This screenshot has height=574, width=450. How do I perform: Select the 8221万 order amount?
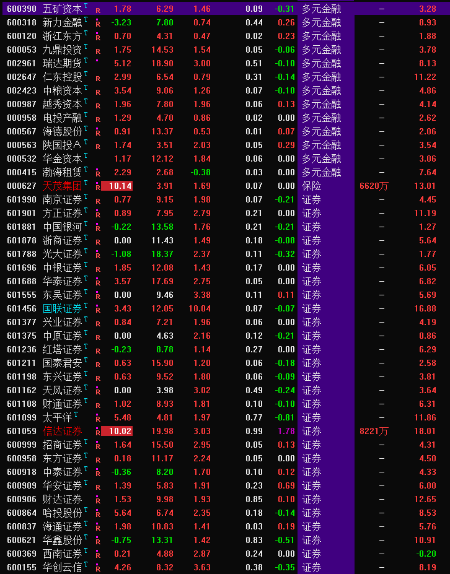point(373,431)
